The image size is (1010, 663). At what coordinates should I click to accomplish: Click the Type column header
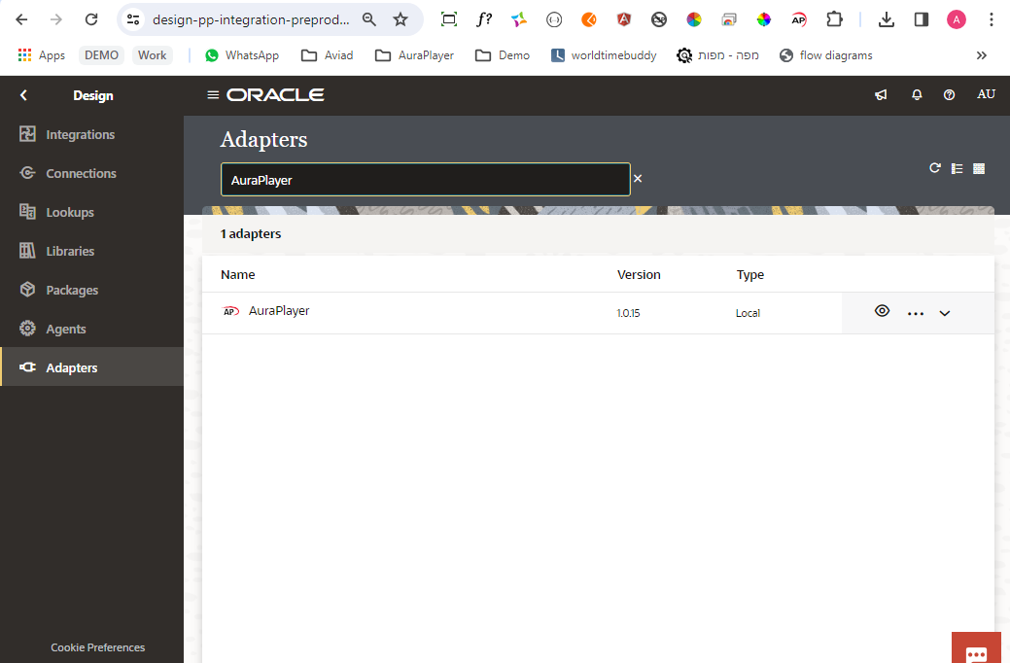pyautogui.click(x=749, y=274)
